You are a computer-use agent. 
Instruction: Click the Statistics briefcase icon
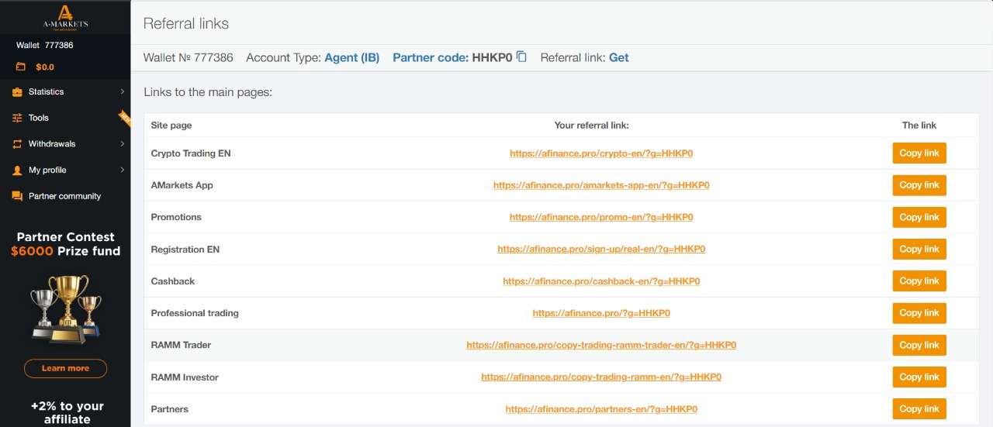(x=17, y=92)
